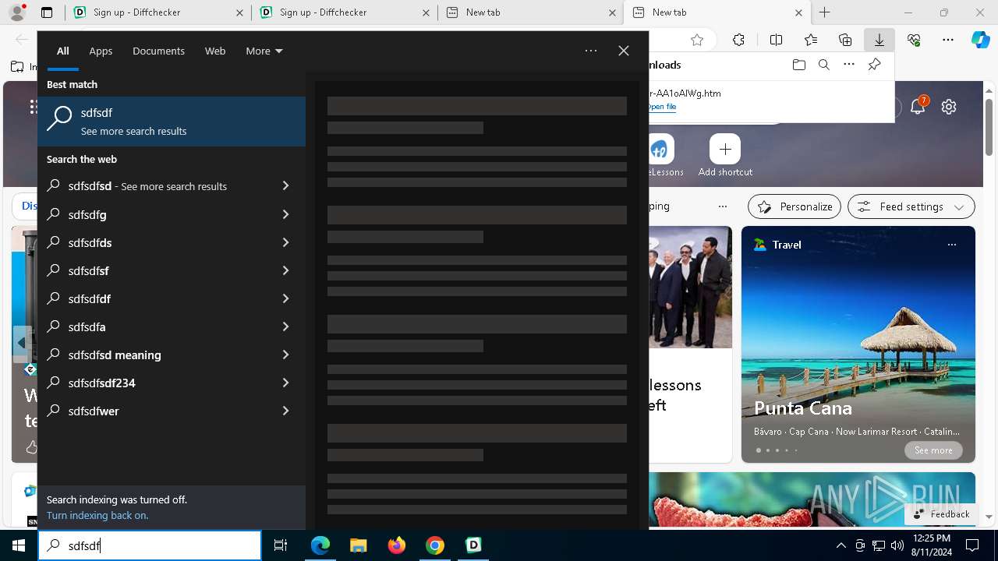
Task: Click the Feedback button
Action: tap(941, 514)
